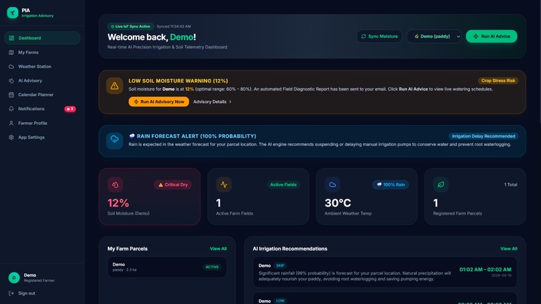This screenshot has height=304, width=541.
Task: Click the Sync Moisture button
Action: 379,36
